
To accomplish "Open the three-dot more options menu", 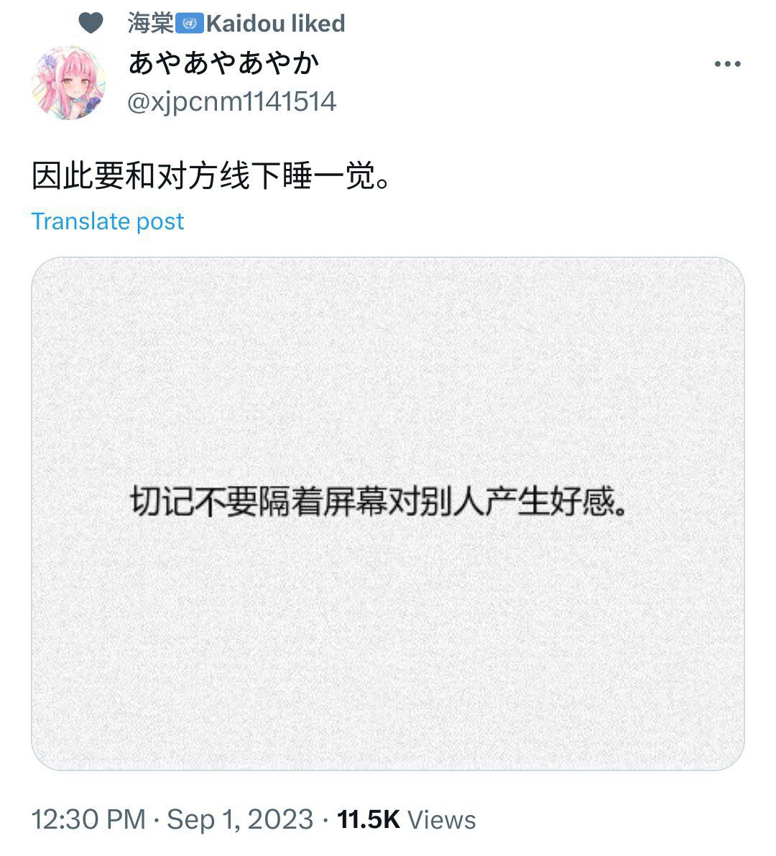I will [x=727, y=64].
